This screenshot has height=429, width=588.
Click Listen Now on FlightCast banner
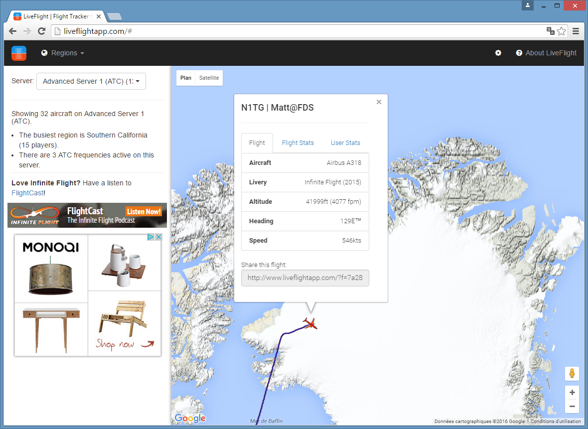[x=144, y=211]
